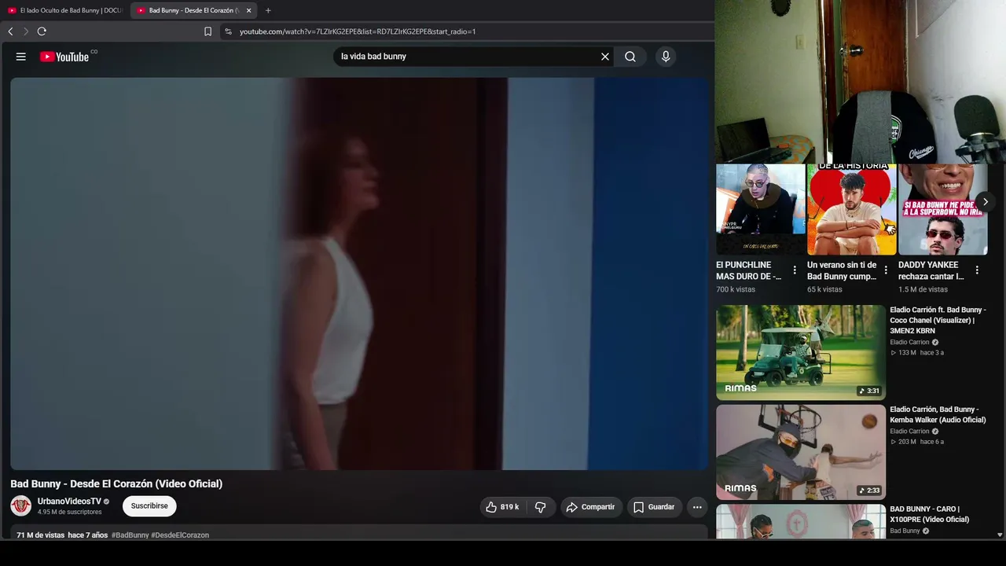The height and width of the screenshot is (566, 1006).
Task: Click the 71 M de vistas text
Action: point(41,535)
